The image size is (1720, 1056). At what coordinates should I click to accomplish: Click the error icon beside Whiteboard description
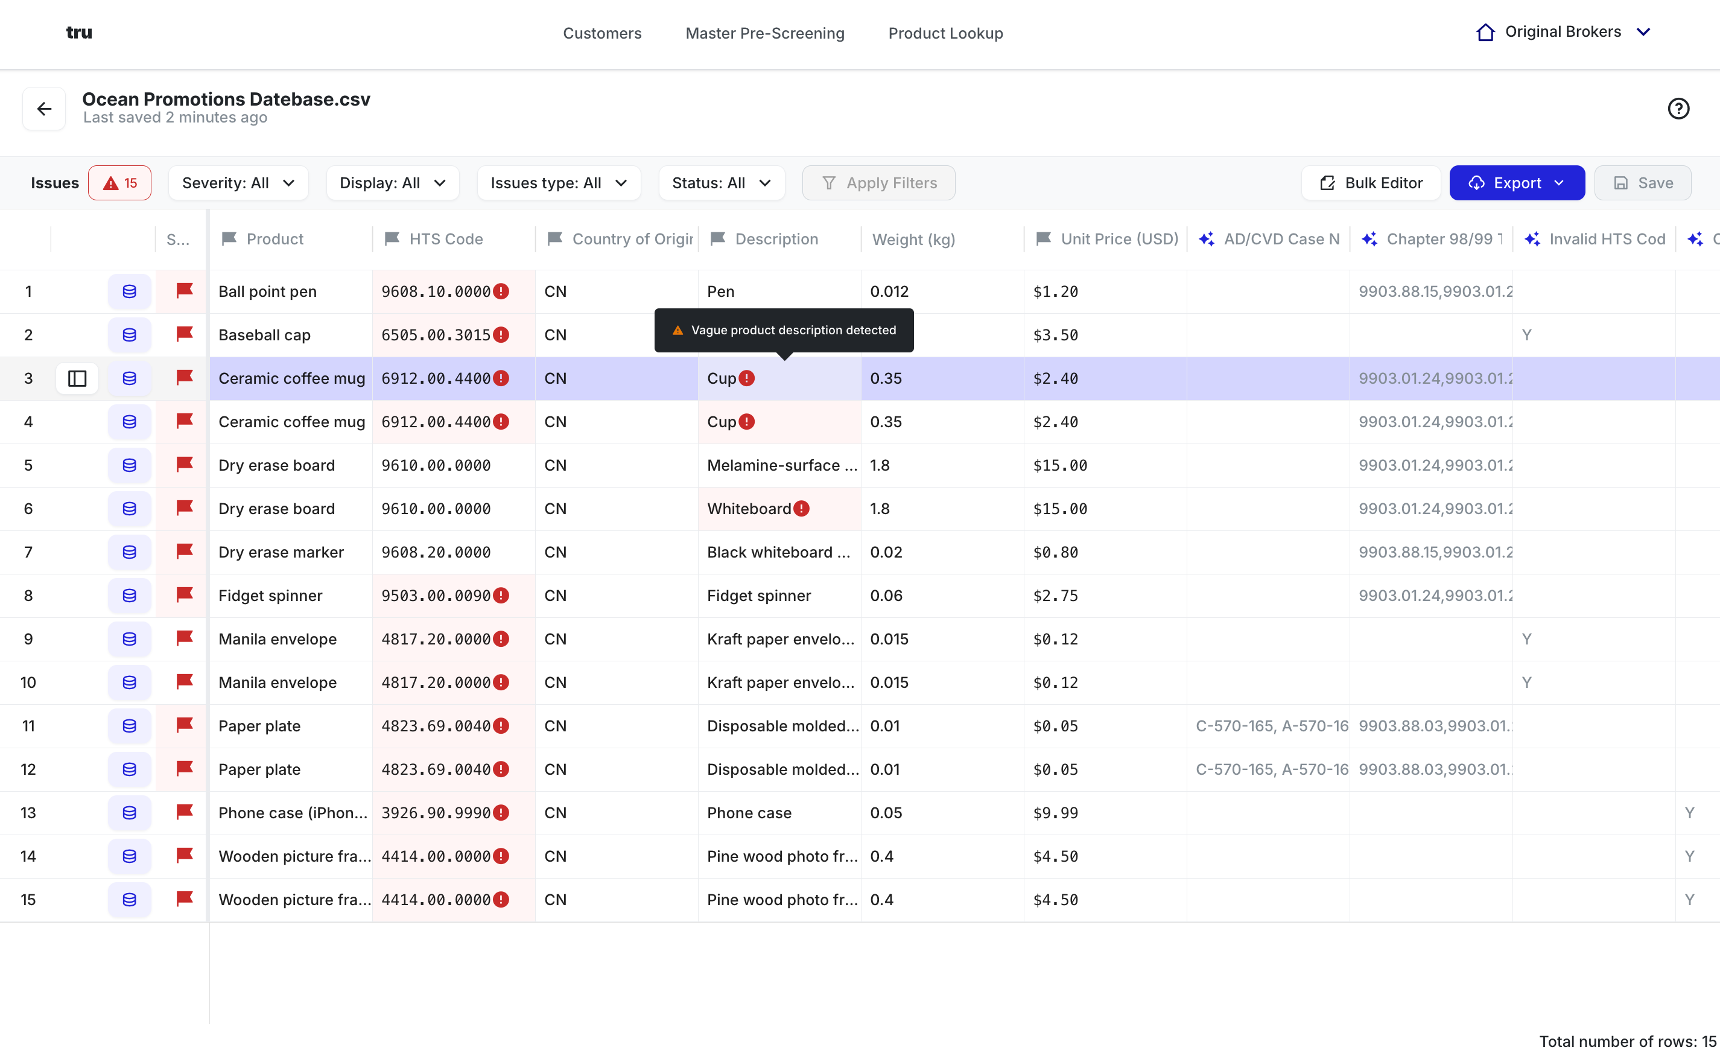pos(801,509)
